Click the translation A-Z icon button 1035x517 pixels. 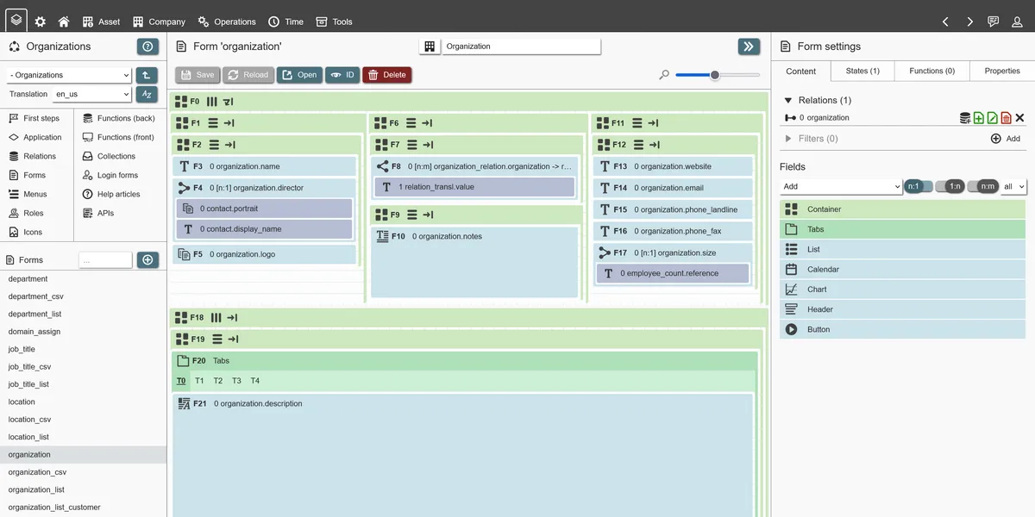click(x=147, y=94)
